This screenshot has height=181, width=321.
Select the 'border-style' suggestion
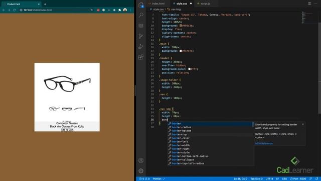[x=211, y=152]
